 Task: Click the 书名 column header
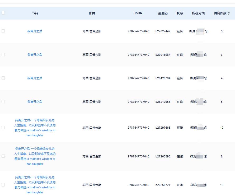35,13
